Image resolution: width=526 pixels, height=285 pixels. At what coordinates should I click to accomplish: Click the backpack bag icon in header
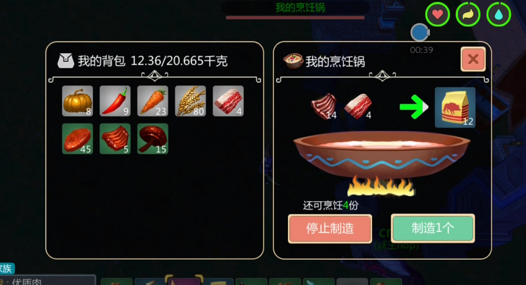[66, 61]
